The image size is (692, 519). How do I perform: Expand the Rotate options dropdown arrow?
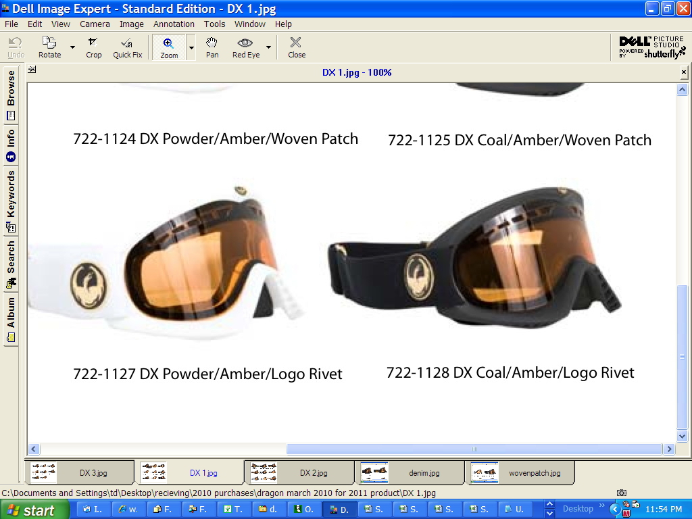click(x=72, y=47)
